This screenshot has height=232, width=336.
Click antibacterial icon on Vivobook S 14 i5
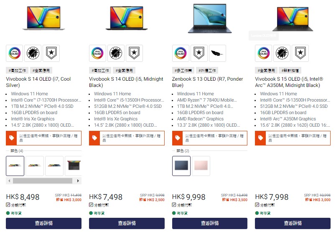116,53
